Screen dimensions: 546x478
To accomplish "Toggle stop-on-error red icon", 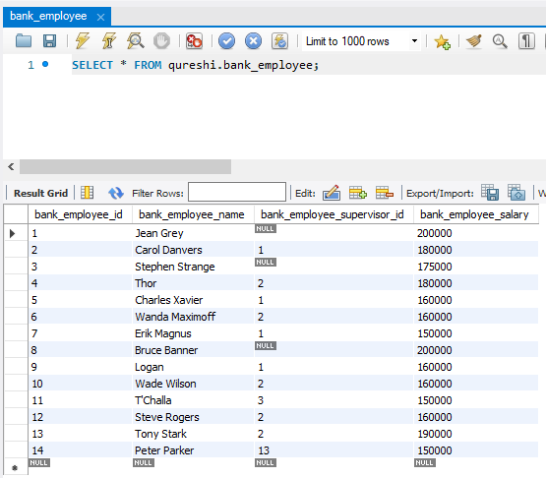I will click(194, 41).
